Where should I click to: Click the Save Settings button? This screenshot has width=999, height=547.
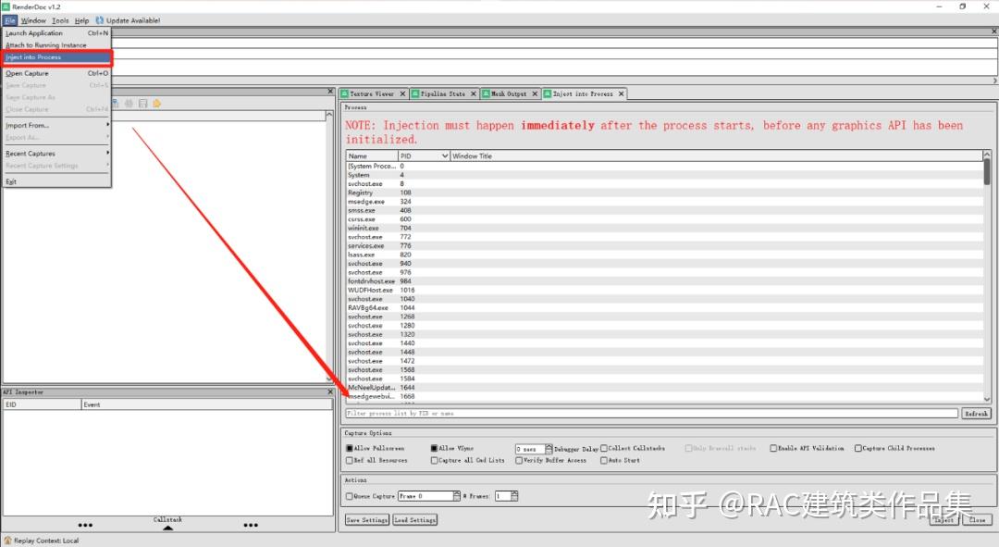(x=367, y=519)
